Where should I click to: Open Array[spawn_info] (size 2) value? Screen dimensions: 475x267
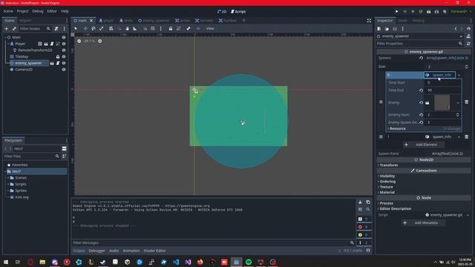pyautogui.click(x=447, y=58)
